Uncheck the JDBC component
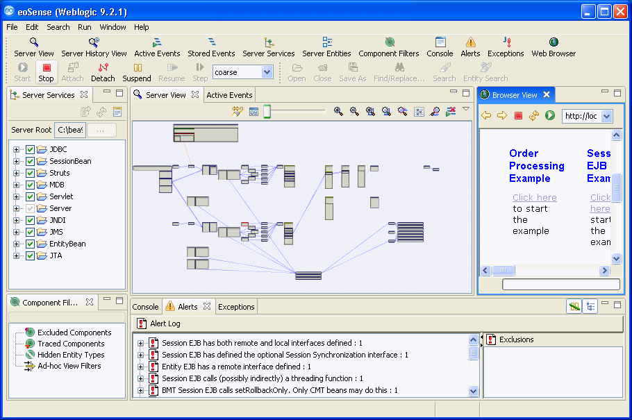632x420 pixels. coord(28,148)
